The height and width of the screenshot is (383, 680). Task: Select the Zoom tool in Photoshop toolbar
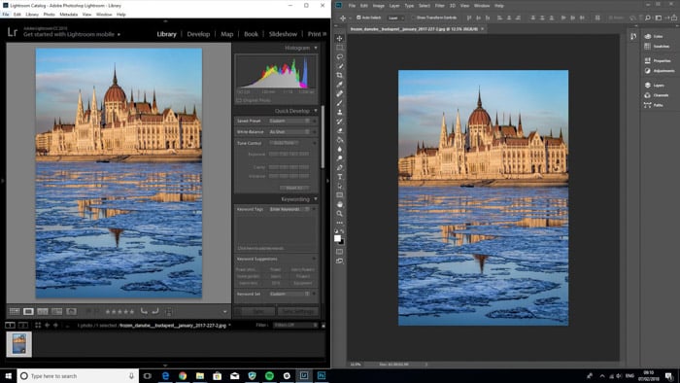(340, 214)
